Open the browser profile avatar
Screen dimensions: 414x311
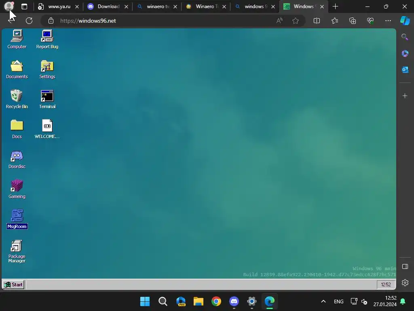pyautogui.click(x=9, y=6)
